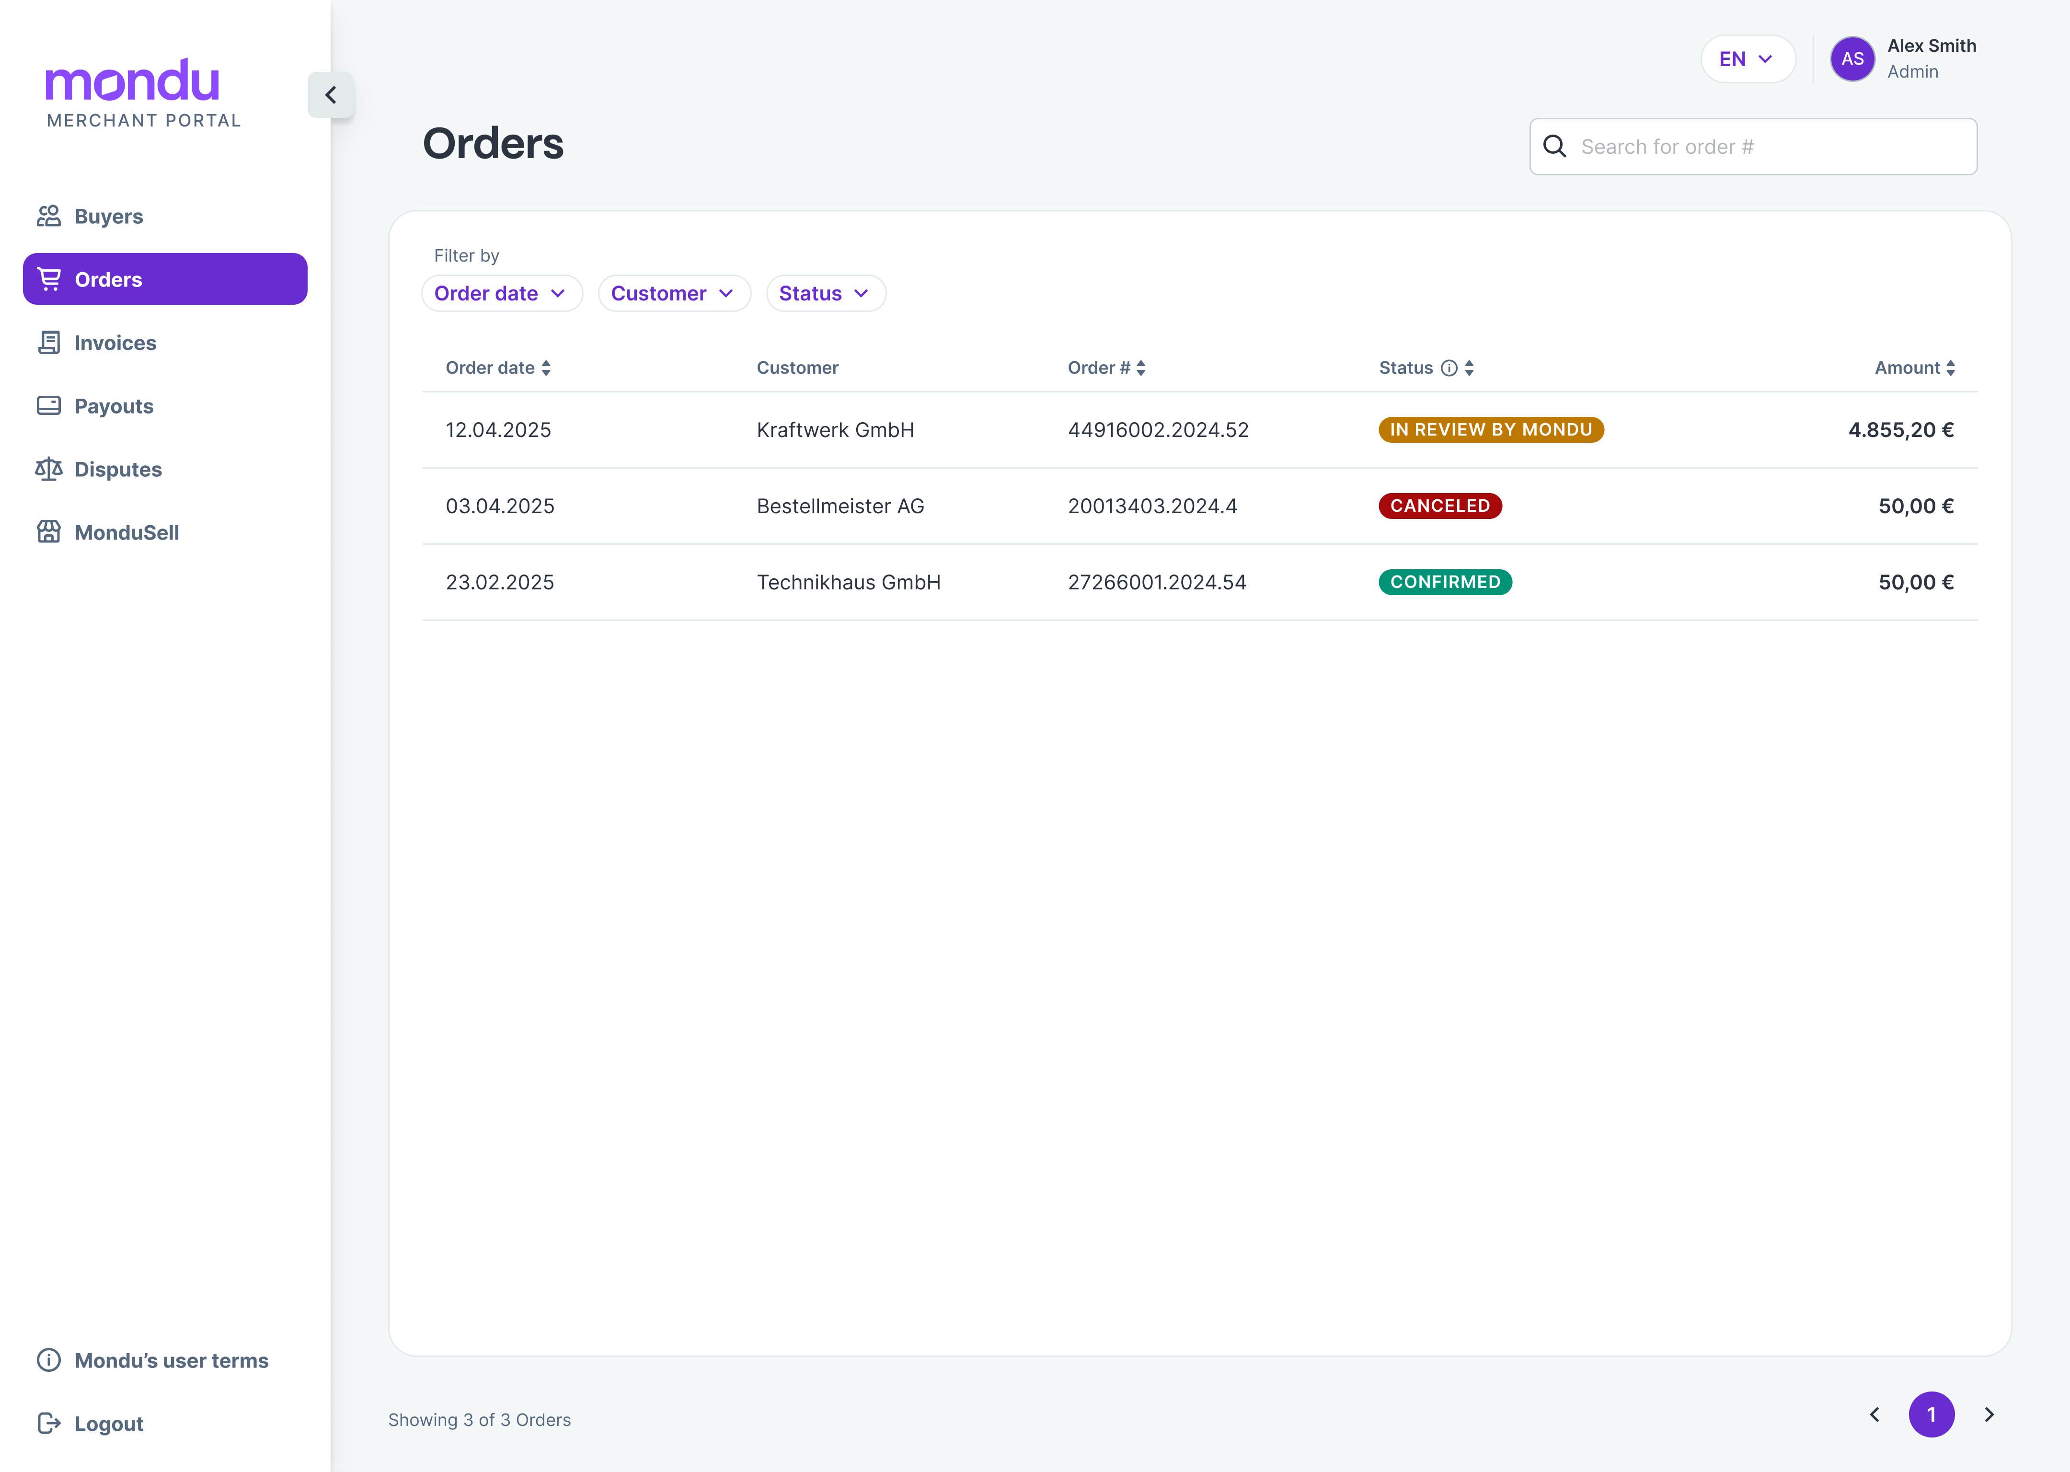Screen dimensions: 2070x1472
Task: Focus the Search for order # field
Action: coord(1767,147)
